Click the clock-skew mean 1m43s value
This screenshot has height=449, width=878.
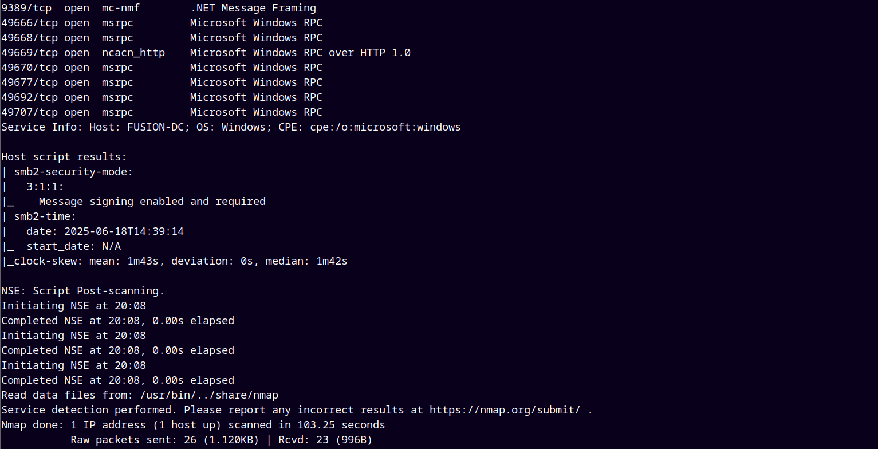[x=143, y=261]
